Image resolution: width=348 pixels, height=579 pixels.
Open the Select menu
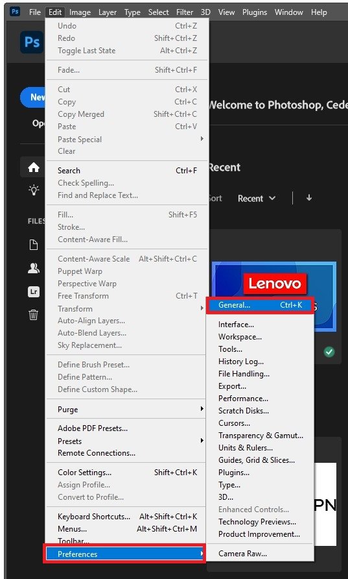click(159, 12)
